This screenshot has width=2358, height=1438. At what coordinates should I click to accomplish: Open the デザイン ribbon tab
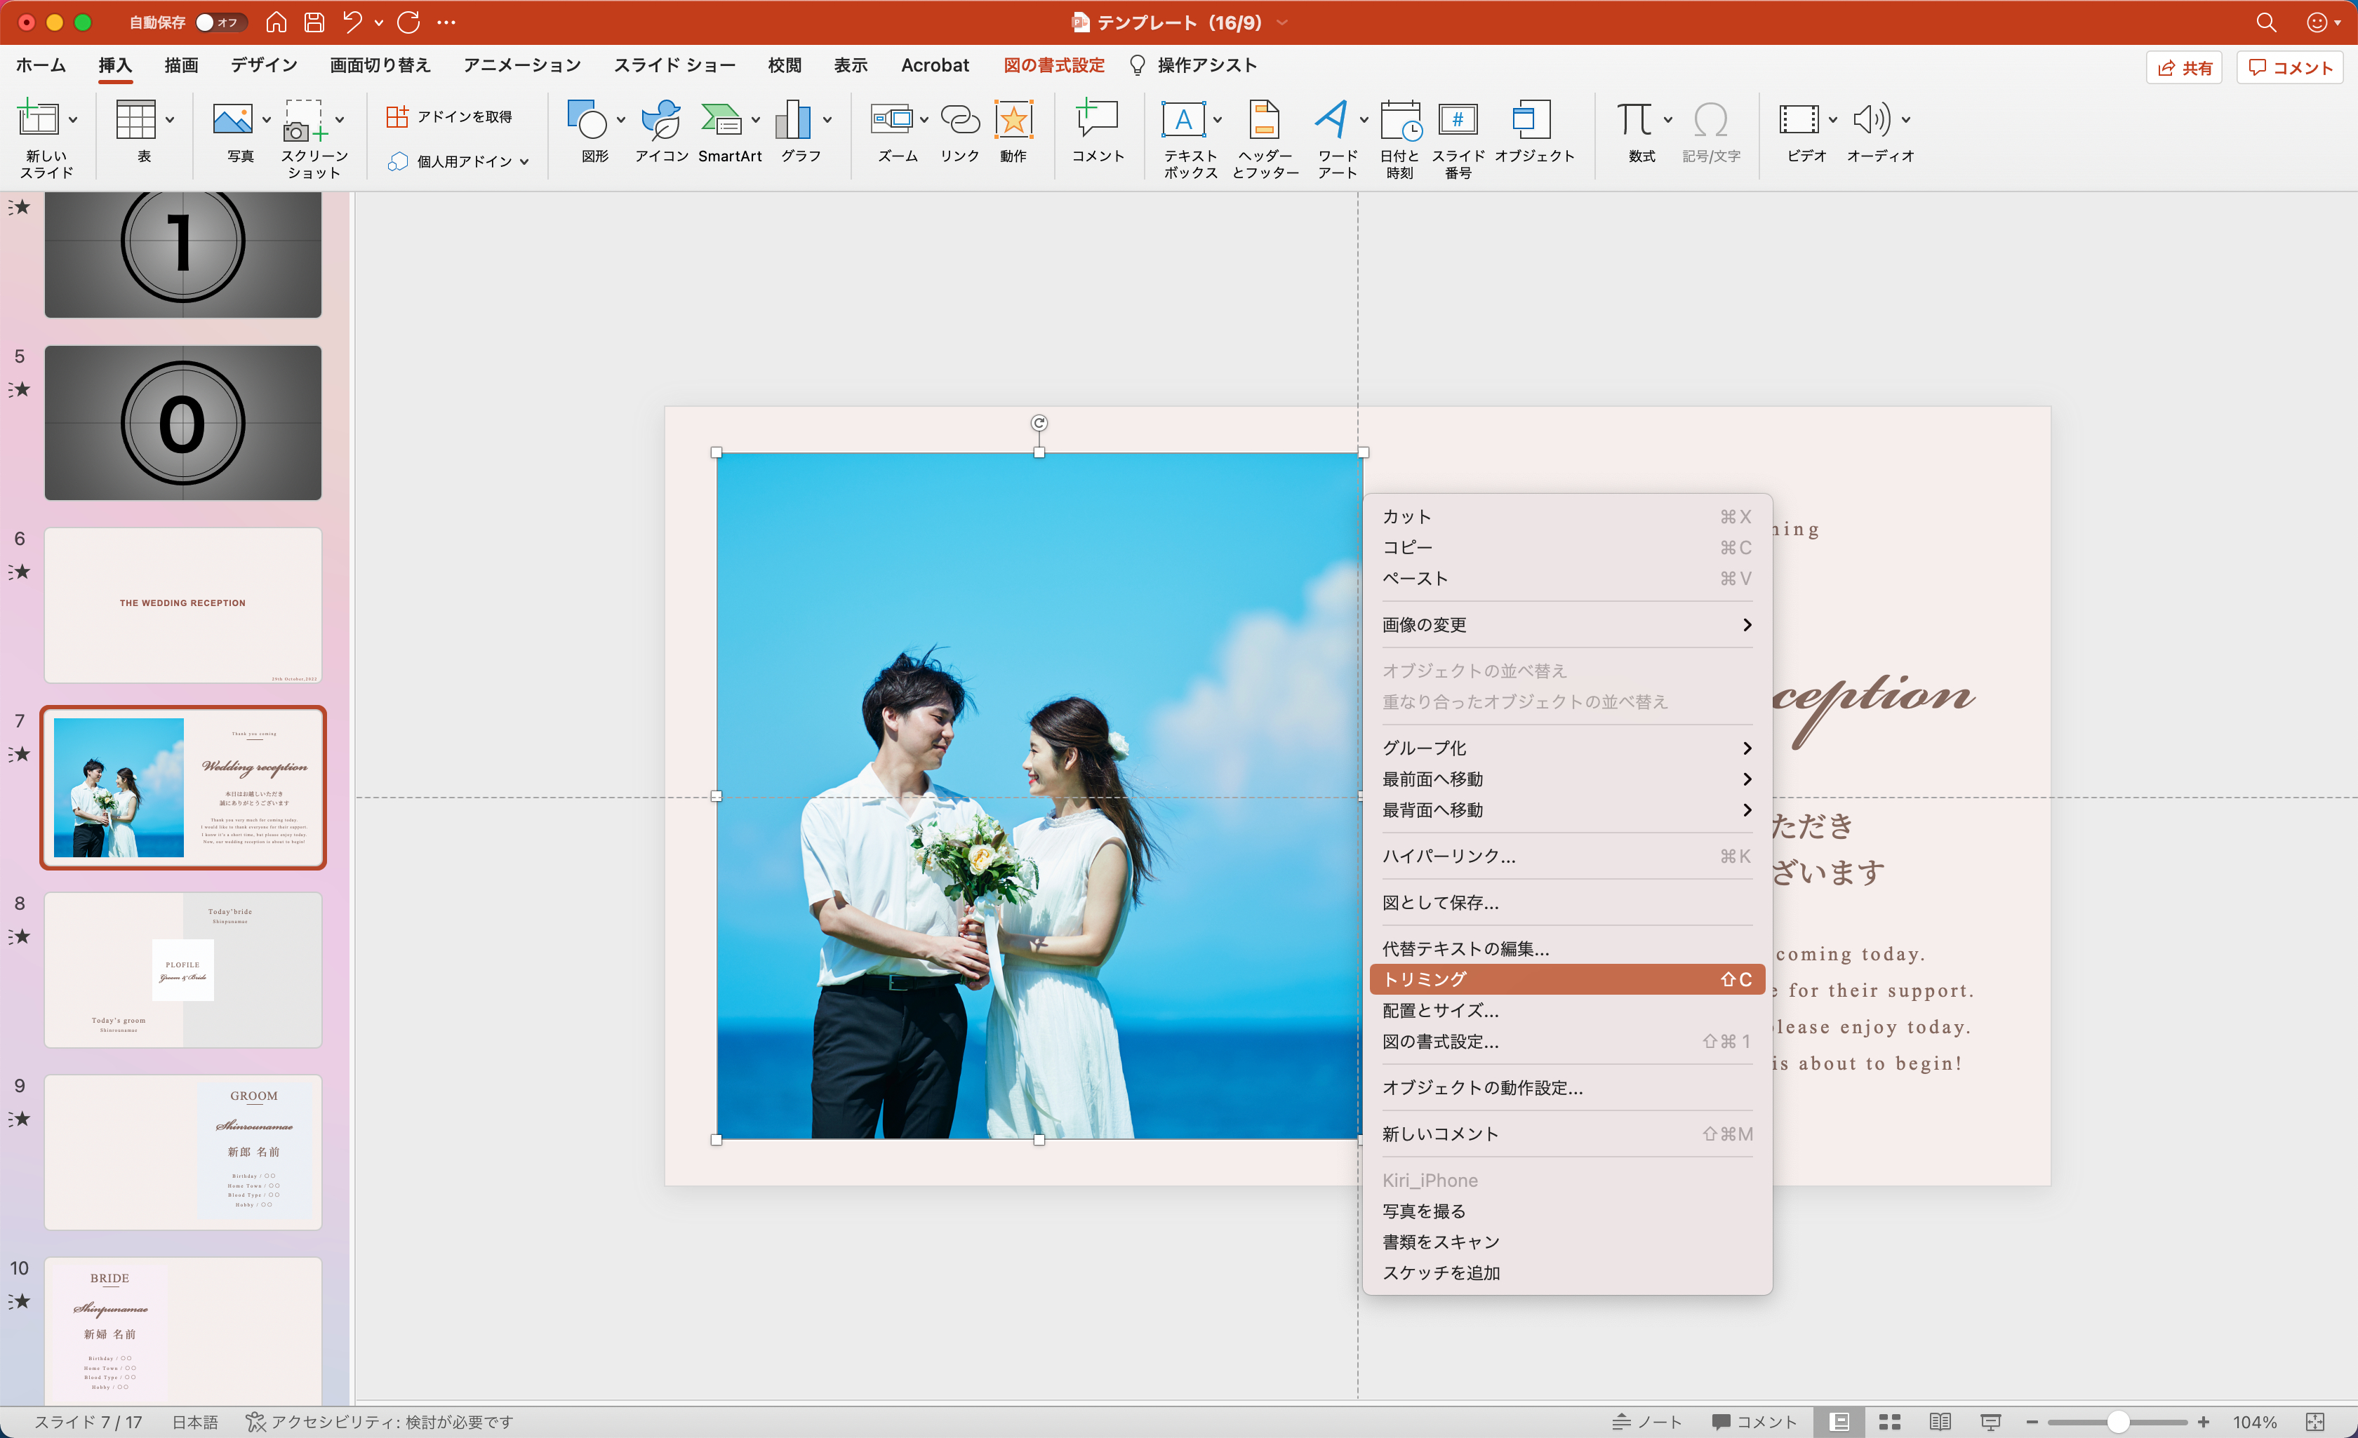coord(263,65)
